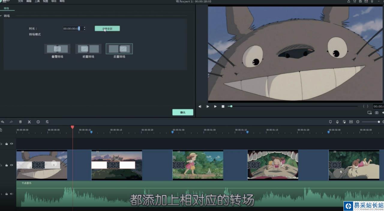
Task: Open the 文件 menu
Action: pos(20,1)
